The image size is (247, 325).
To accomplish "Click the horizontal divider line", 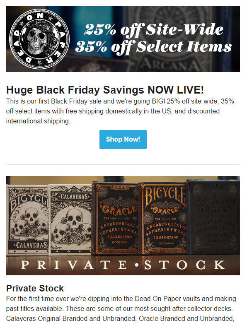I will click(x=123, y=164).
